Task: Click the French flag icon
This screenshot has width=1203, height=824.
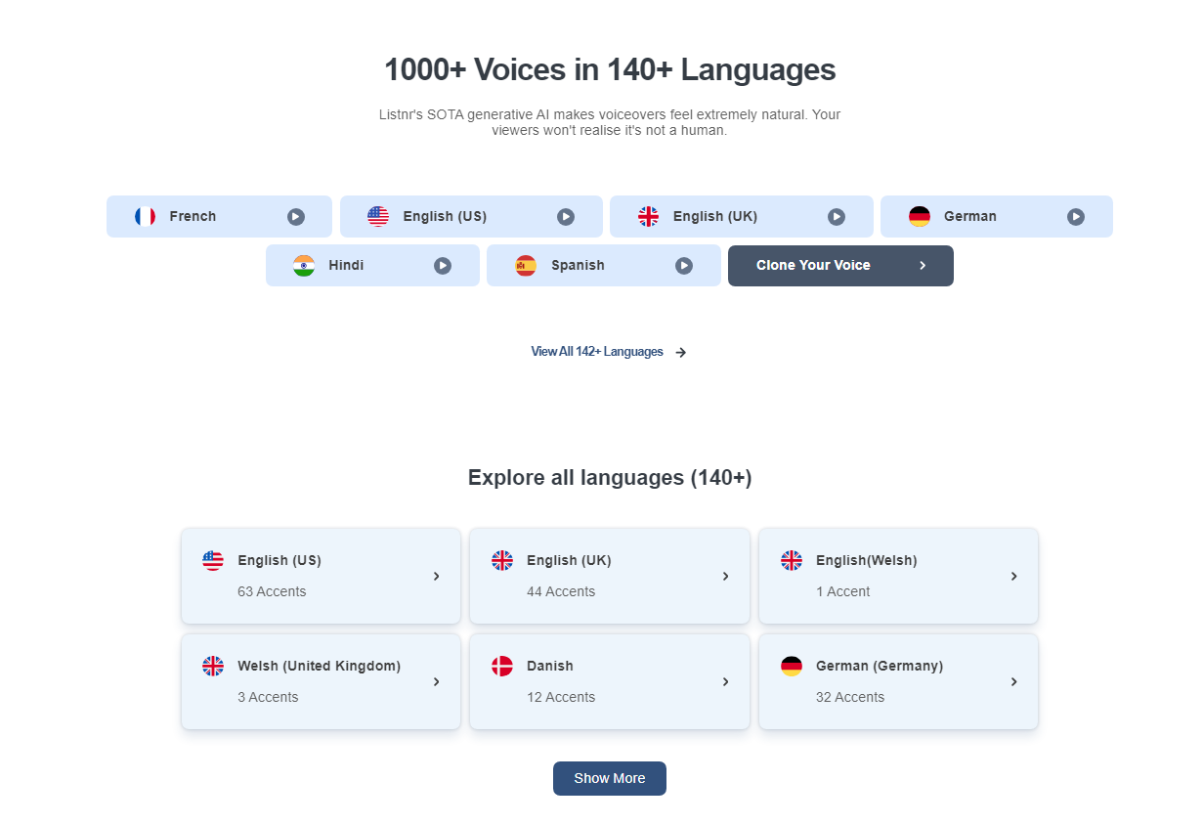Action: [x=146, y=217]
